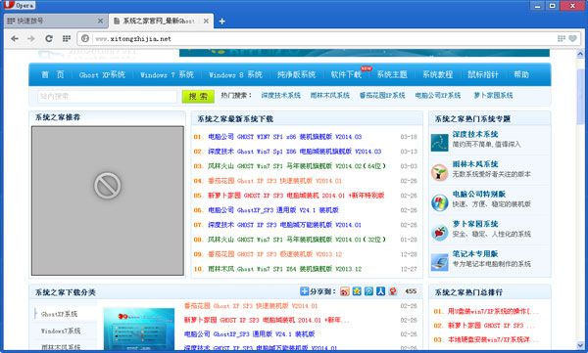588x353 pixels.
Task: Click the forward navigation arrow
Action: 31,38
